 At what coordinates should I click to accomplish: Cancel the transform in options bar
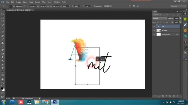click(x=134, y=6)
